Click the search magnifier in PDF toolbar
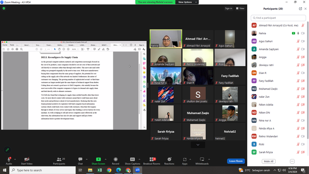The image size is (309, 174). tap(21, 49)
